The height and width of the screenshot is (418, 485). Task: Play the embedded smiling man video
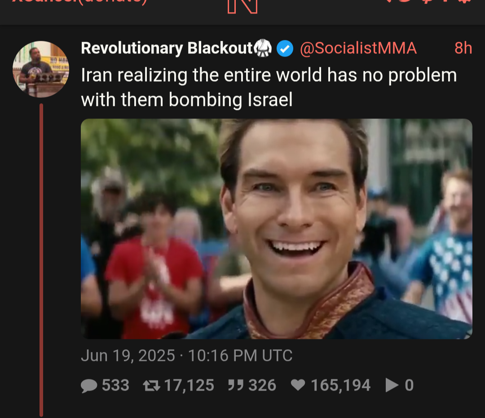click(277, 229)
